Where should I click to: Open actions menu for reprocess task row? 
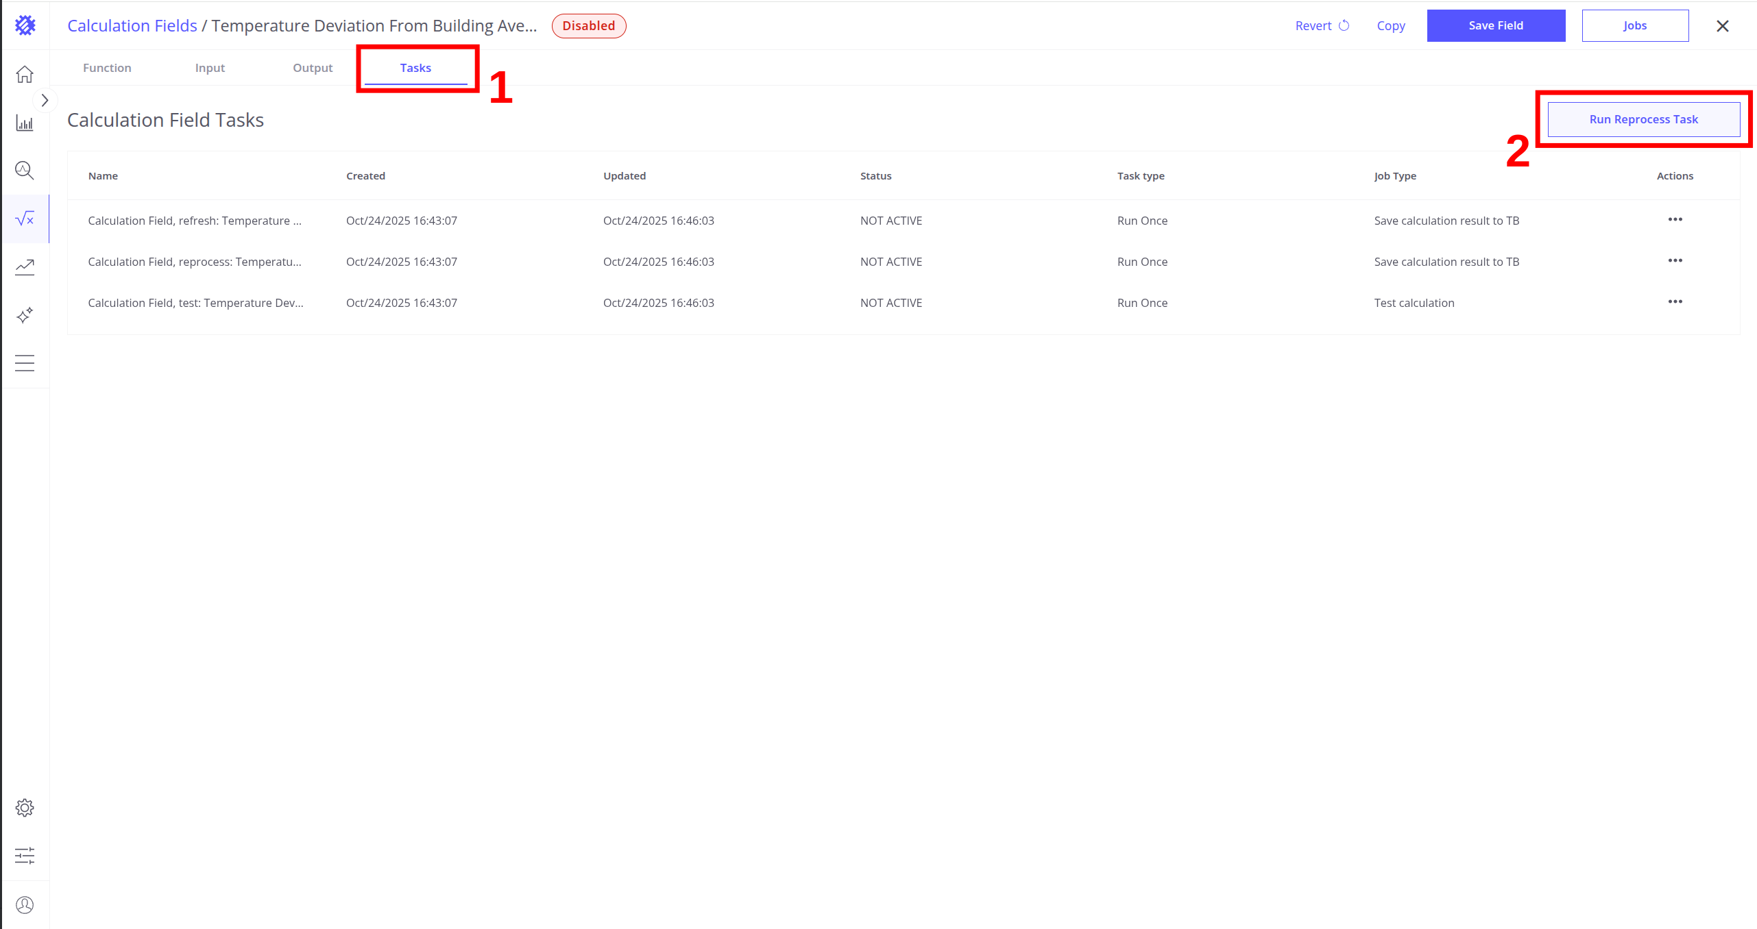tap(1675, 261)
